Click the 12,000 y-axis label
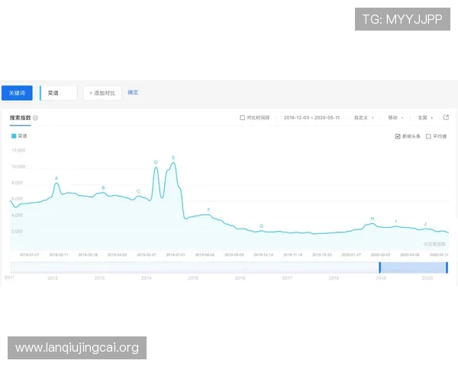458x367 pixels. pyautogui.click(x=18, y=151)
